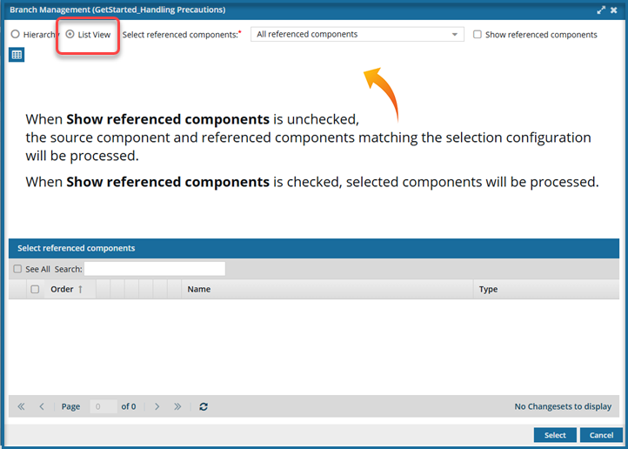Jump to last page using double-right arrow
Screen dimensions: 628x449
tap(177, 406)
